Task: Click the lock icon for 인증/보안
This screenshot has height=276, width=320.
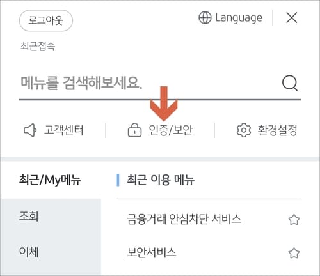Action: coord(134,130)
